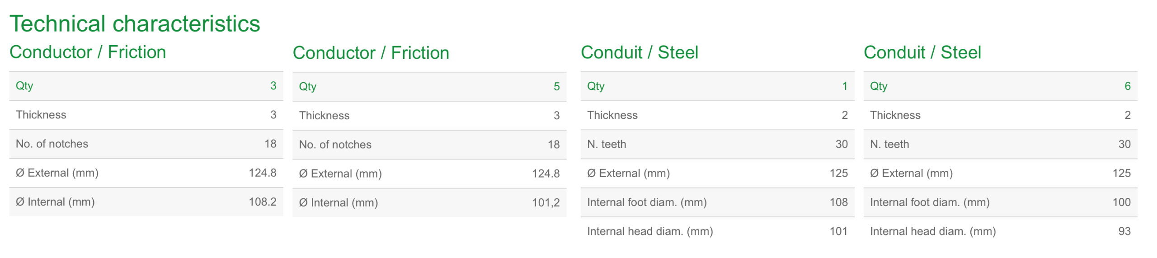Click the Conduit / Steel heading above Qty 6
Viewport: 1157px width, 258px height.
(922, 52)
